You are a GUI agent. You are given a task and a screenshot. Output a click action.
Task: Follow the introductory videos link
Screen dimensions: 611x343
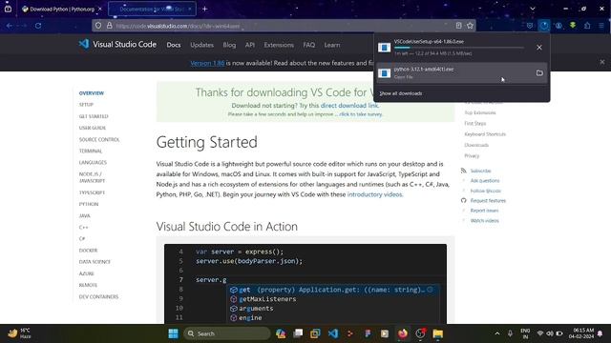[374, 194]
